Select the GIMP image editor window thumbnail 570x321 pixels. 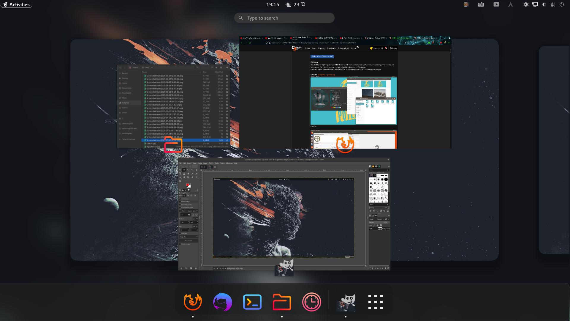pyautogui.click(x=284, y=214)
